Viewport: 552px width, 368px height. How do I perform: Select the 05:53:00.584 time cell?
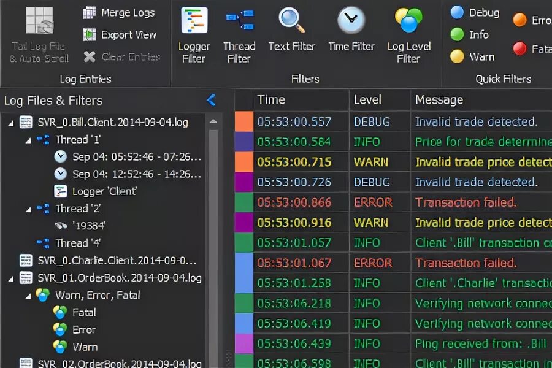tap(301, 142)
